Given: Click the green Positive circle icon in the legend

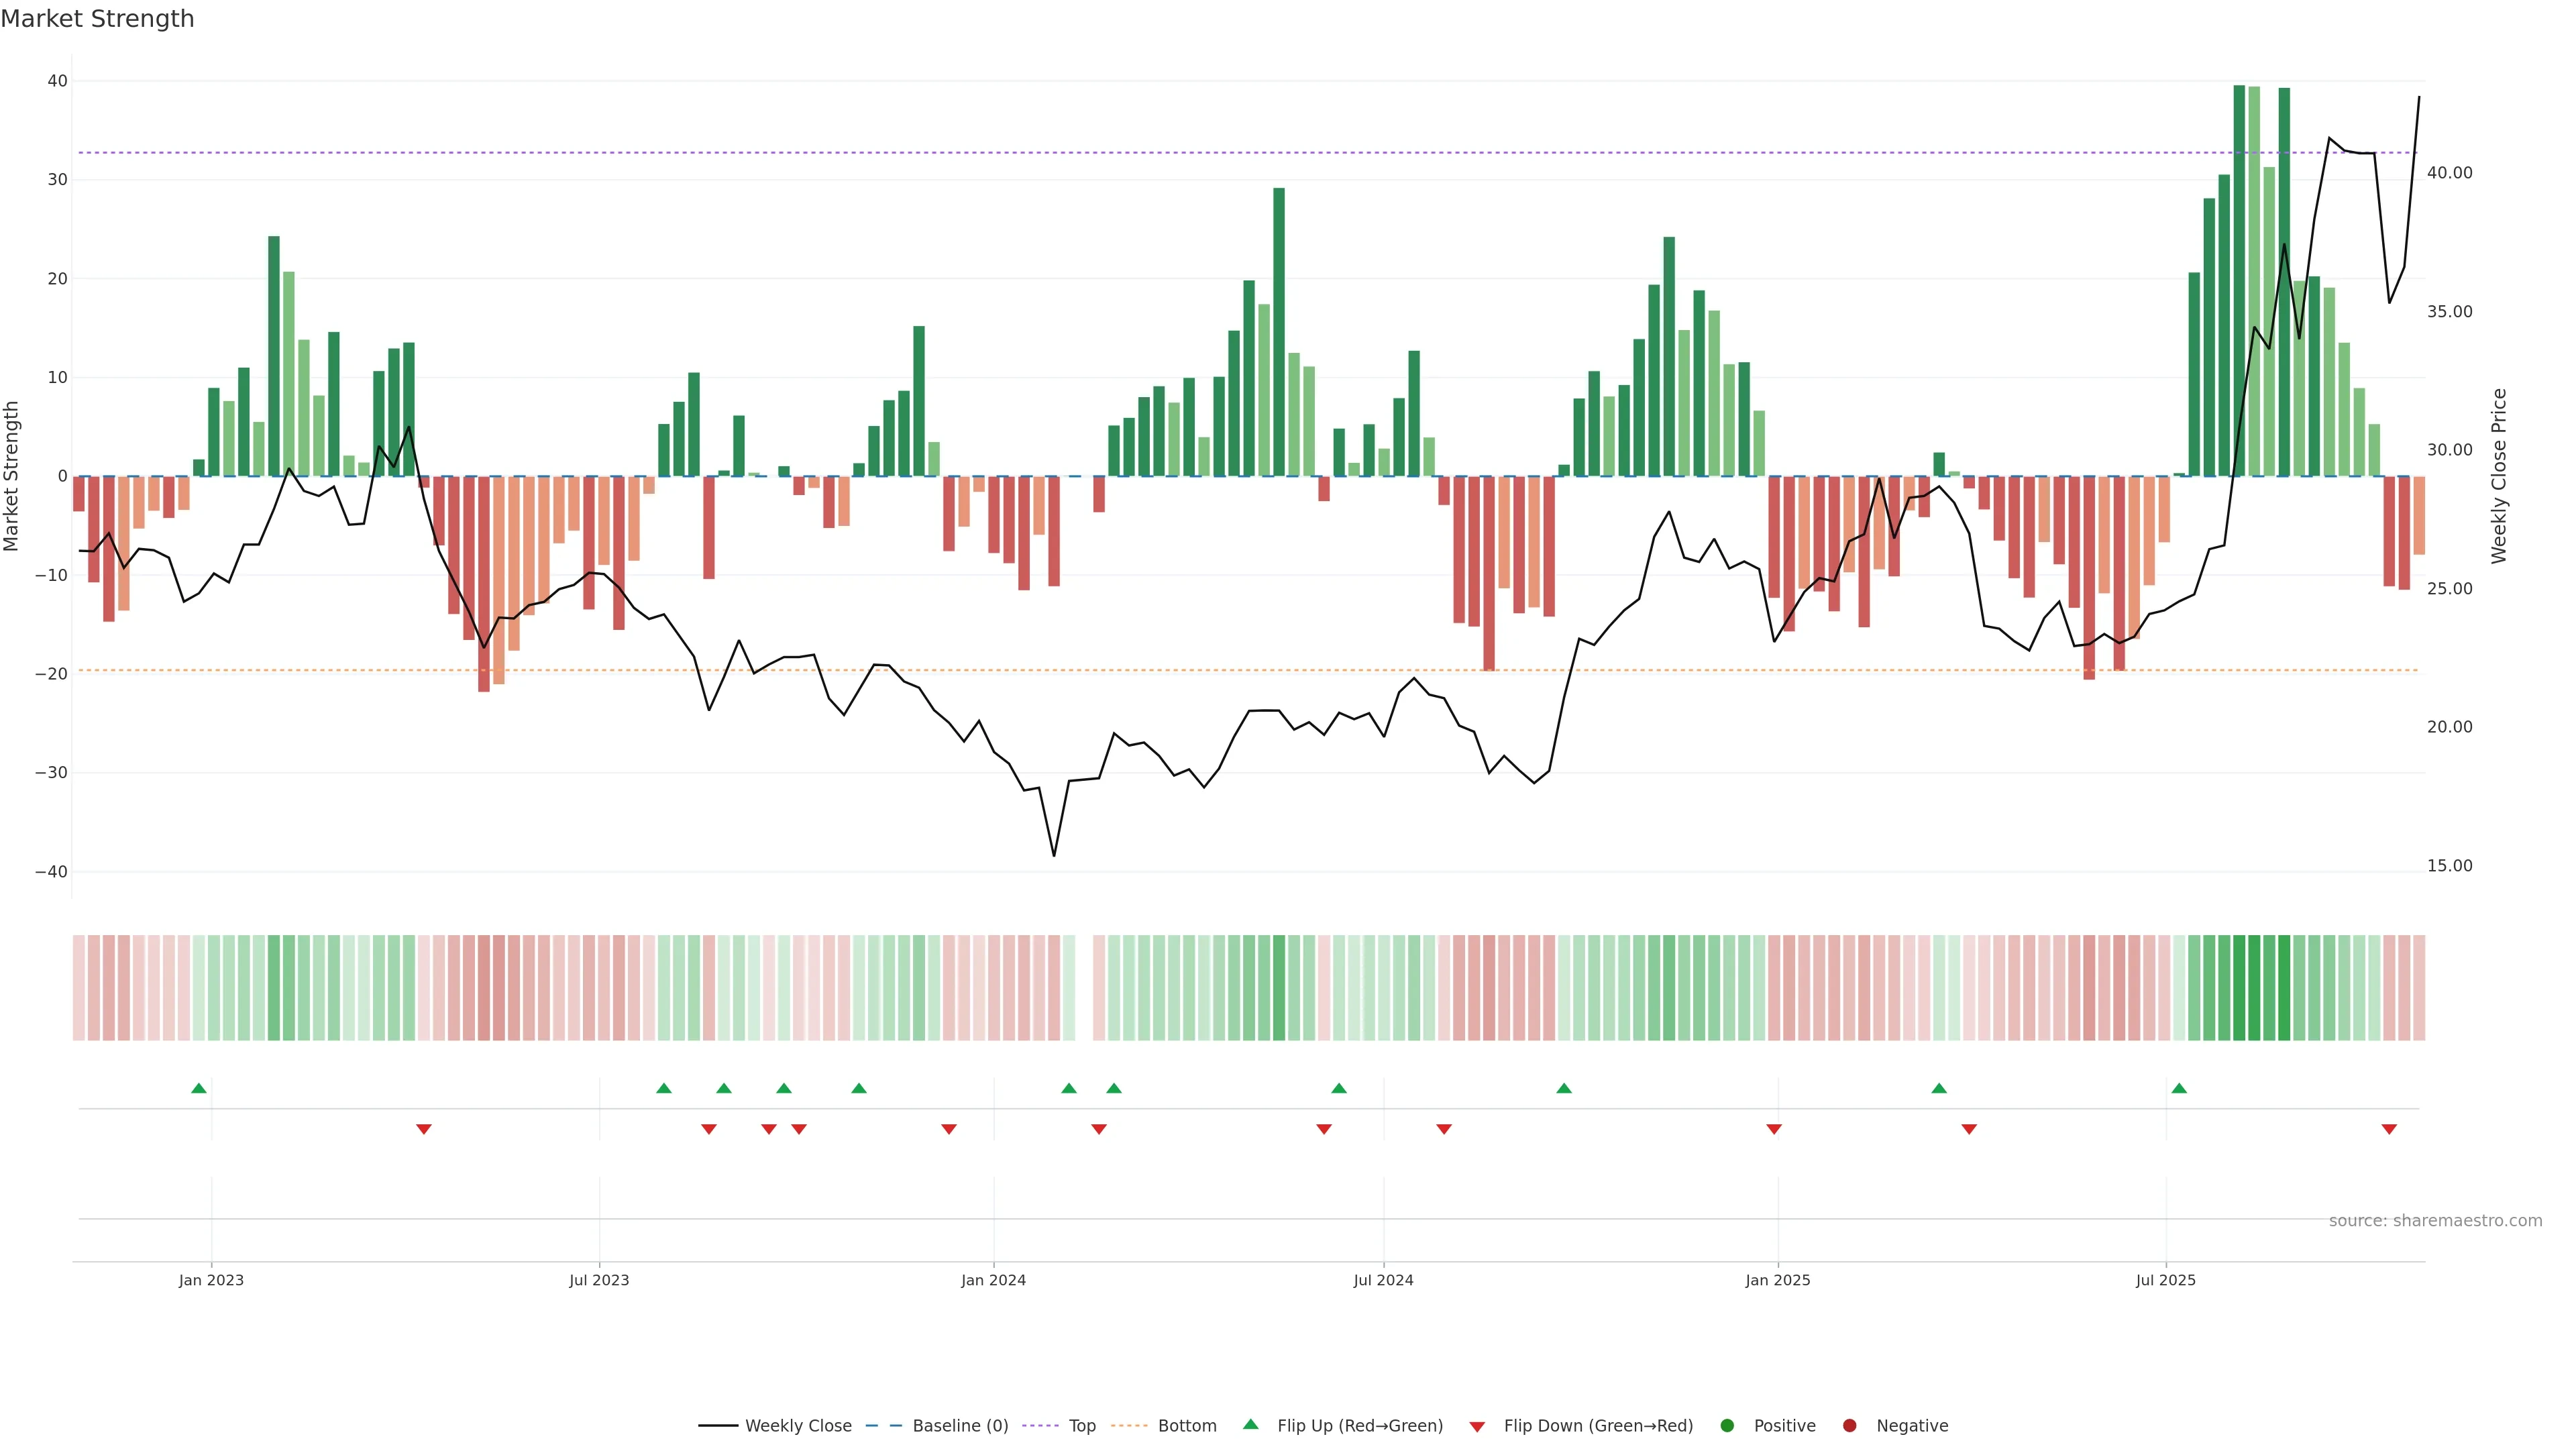Looking at the screenshot, I should pyautogui.click(x=1727, y=1426).
